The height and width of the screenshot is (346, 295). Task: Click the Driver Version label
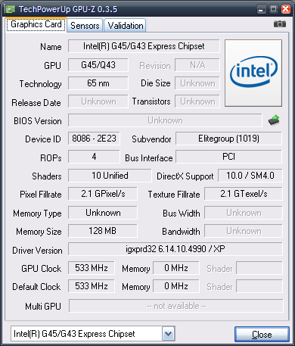pyautogui.click(x=37, y=251)
